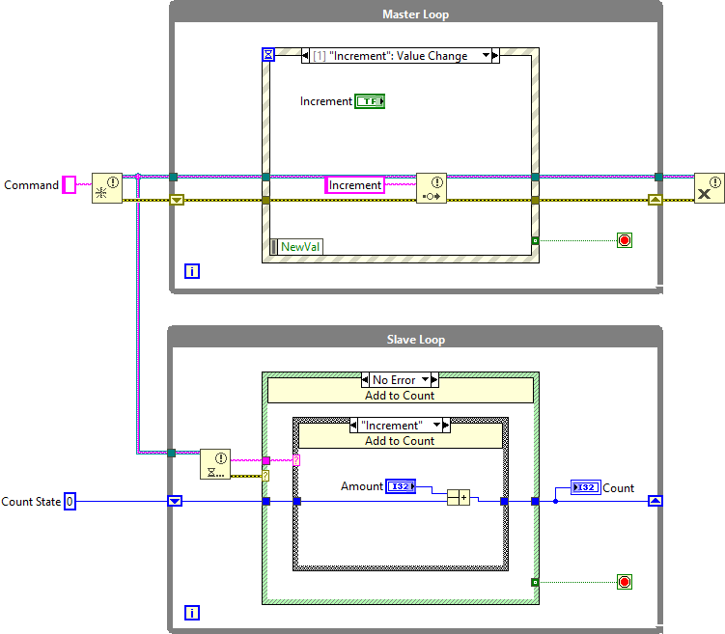Open the event case selector dropdown

(488, 56)
